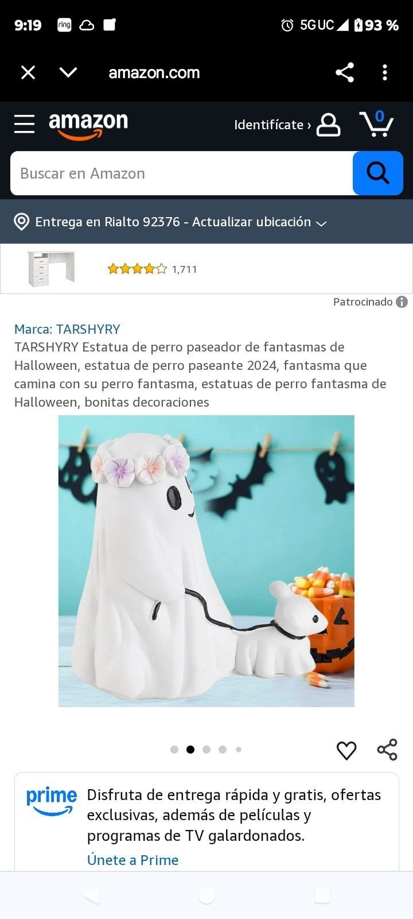Select the third image carousel dot
Image resolution: width=413 pixels, height=919 pixels.
coord(206,750)
